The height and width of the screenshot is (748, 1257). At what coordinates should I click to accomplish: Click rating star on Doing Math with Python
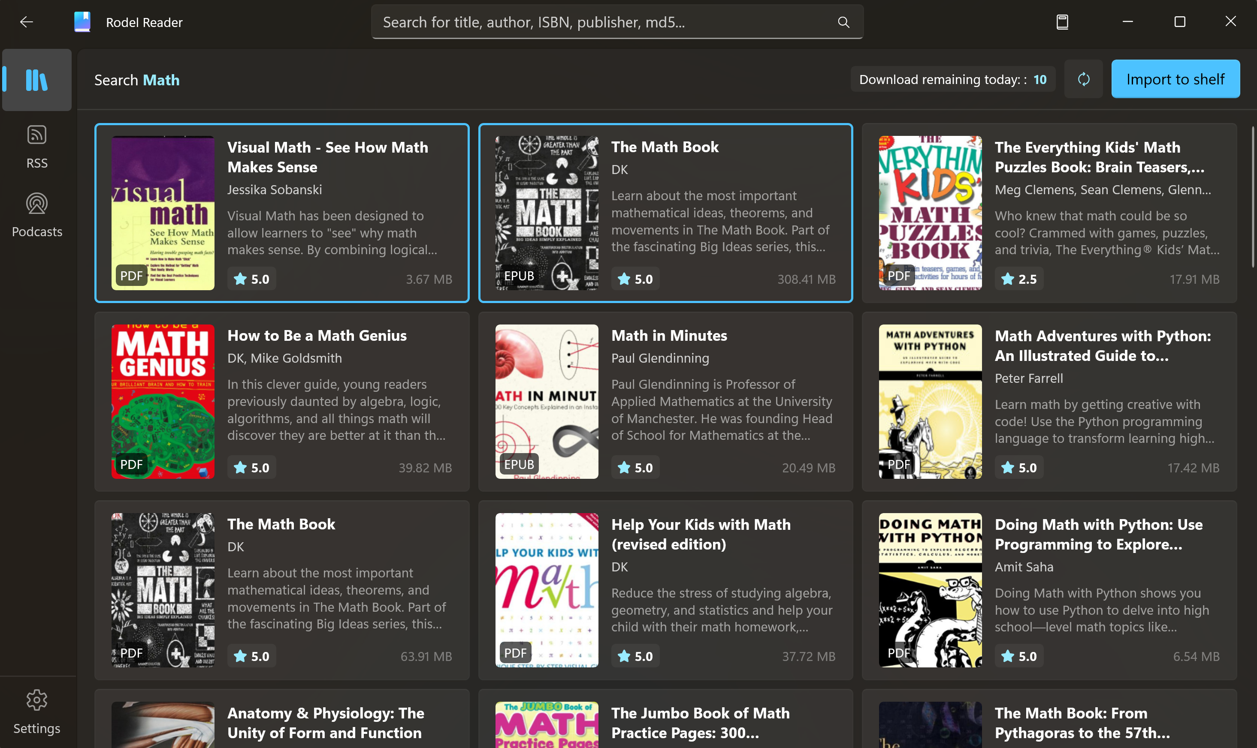[1008, 656]
